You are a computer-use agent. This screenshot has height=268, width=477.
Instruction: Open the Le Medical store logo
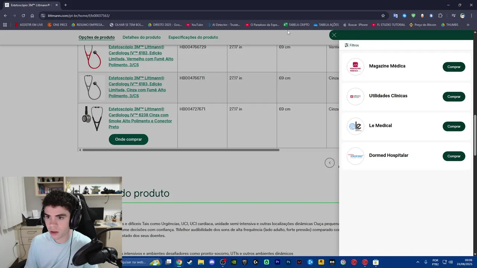[x=356, y=126]
